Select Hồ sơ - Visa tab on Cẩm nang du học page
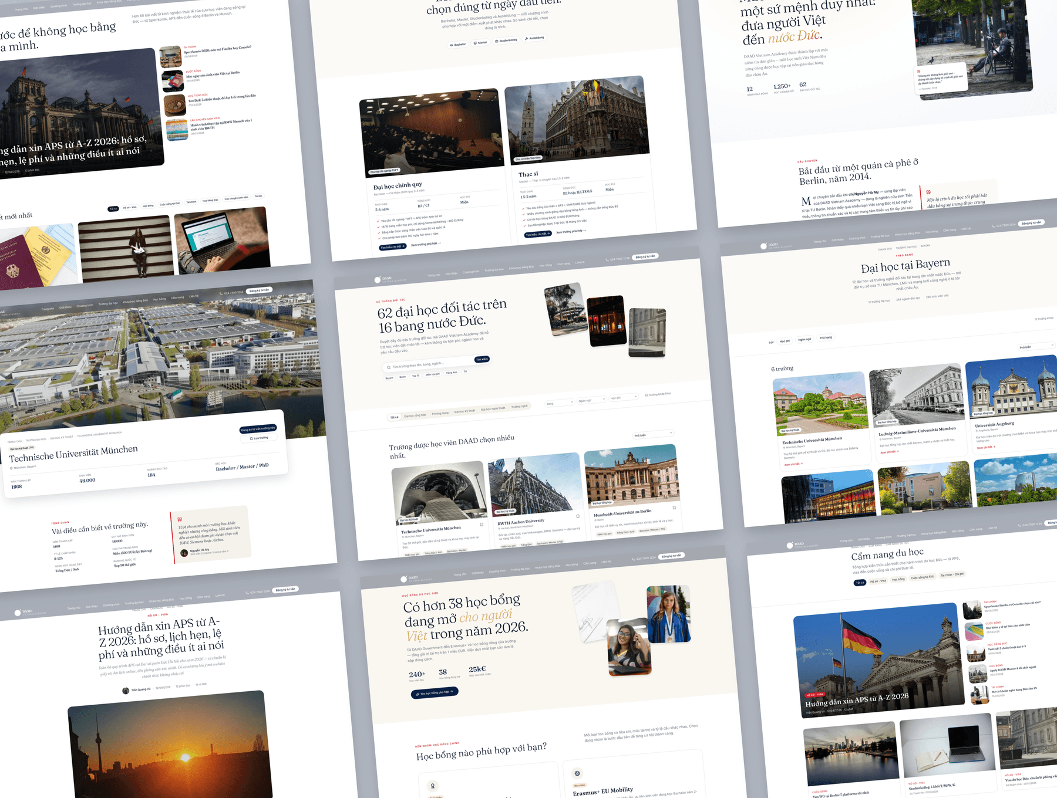The height and width of the screenshot is (798, 1057). (878, 581)
